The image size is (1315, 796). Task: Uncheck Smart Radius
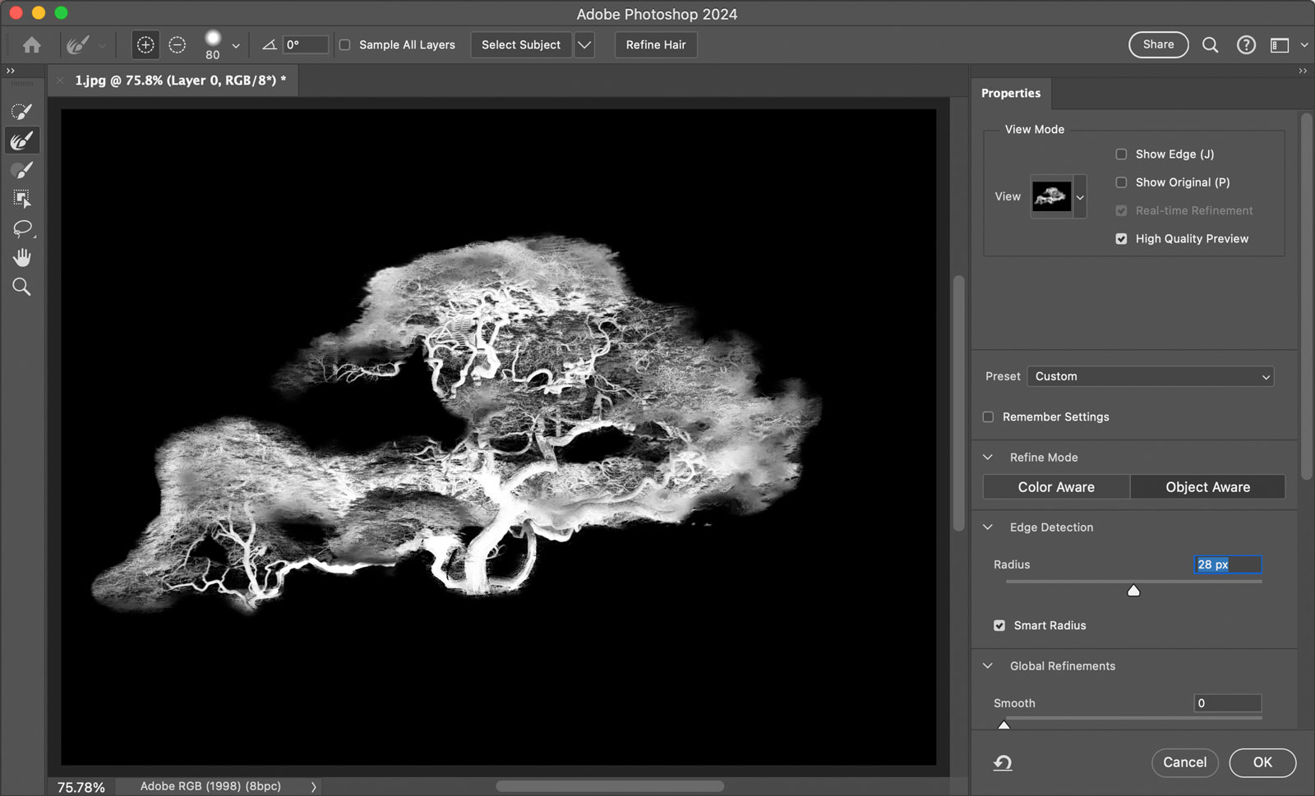[999, 625]
